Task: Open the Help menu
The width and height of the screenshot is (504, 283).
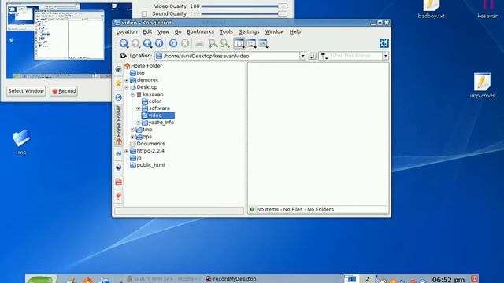Action: coord(295,31)
